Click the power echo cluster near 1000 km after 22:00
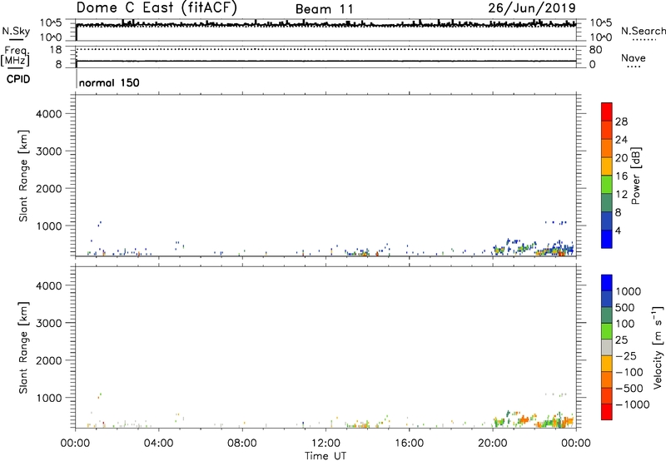Viewport: 666px width, 461px height. (556, 222)
